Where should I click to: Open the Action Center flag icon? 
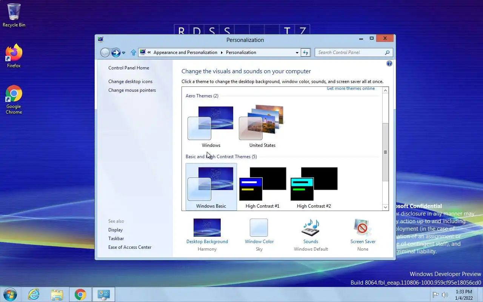click(x=435, y=295)
